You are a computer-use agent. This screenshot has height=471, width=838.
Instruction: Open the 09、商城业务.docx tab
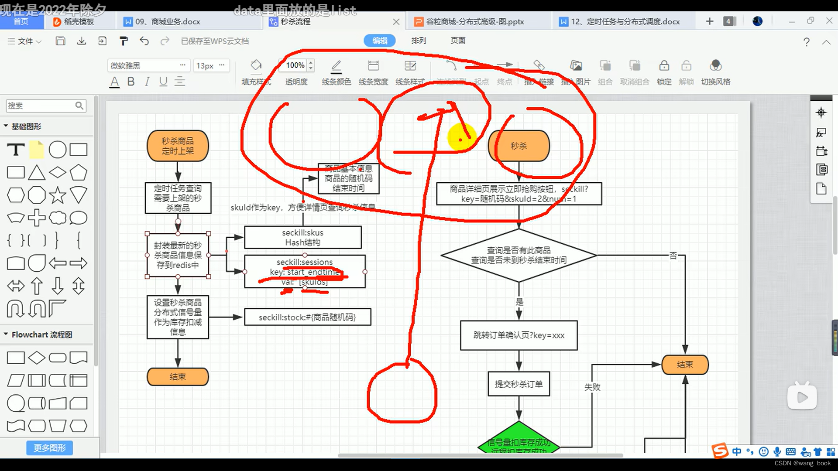point(168,21)
